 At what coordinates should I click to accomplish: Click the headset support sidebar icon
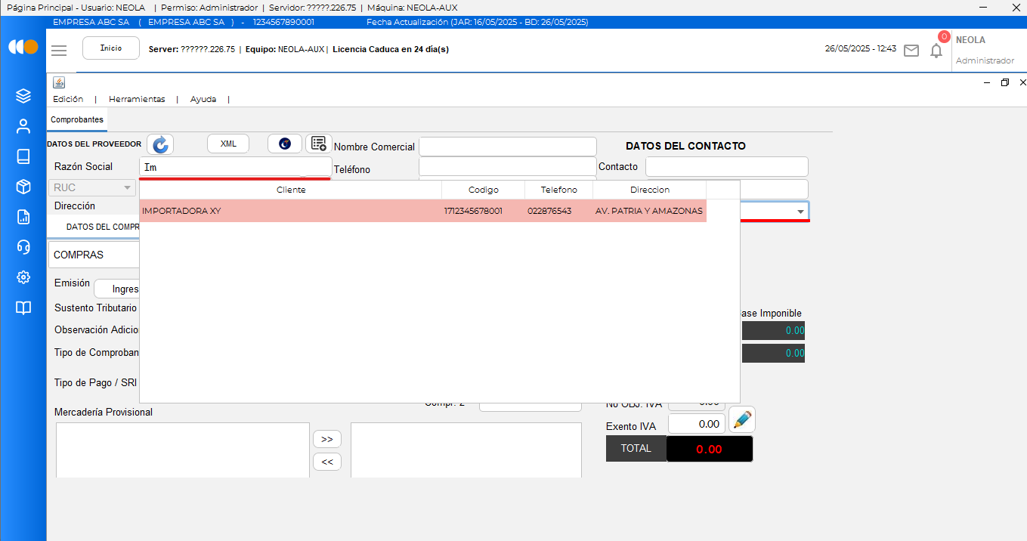tap(23, 247)
